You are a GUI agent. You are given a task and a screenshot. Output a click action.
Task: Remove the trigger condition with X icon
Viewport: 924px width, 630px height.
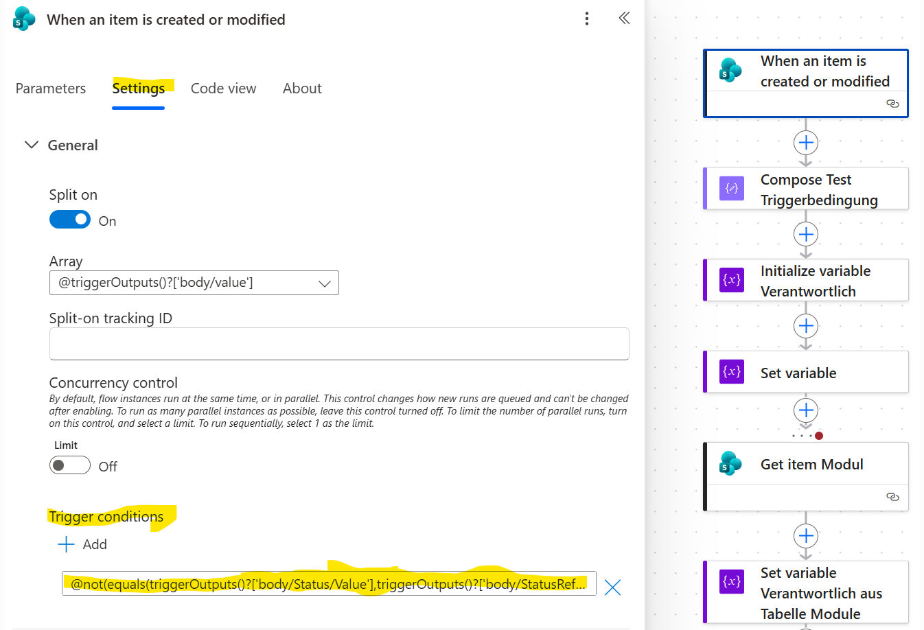[x=612, y=587]
